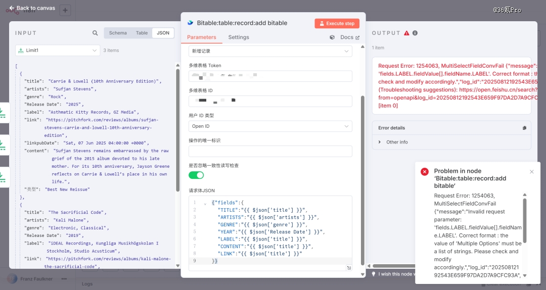Click the parameters panel vertical scrollbar
Screen dimensions: 546x290
pyautogui.click(x=362, y=177)
